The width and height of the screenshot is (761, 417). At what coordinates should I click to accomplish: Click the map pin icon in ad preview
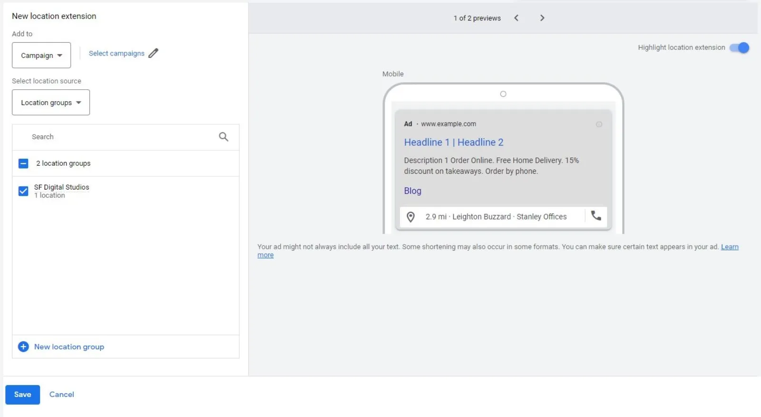[410, 217]
